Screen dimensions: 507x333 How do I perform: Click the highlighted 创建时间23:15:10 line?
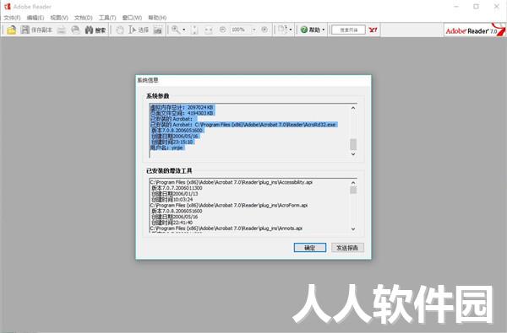click(x=172, y=142)
